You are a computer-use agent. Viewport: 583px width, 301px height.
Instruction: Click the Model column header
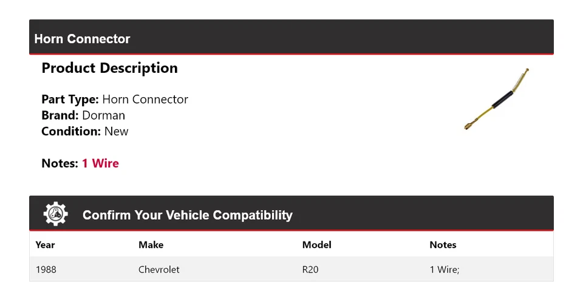tap(316, 245)
